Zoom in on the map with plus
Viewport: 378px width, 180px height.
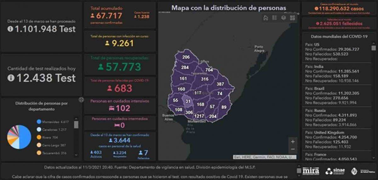coord(293,142)
